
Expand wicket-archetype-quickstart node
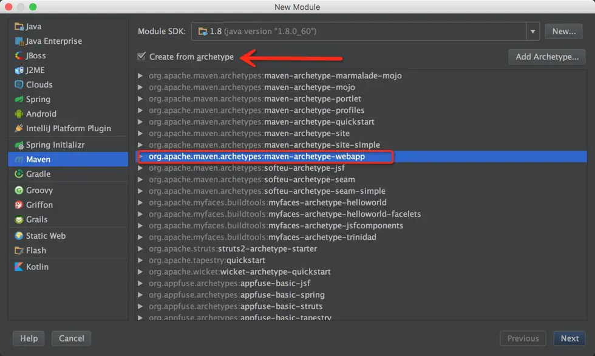(x=140, y=272)
